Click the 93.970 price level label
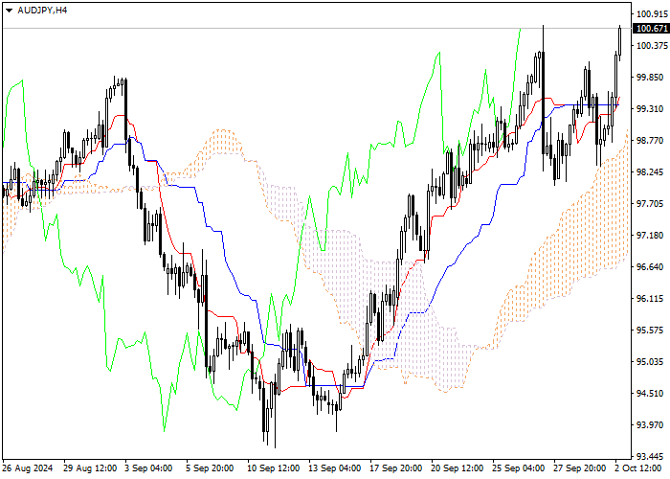Image resolution: width=670 pixels, height=479 pixels. point(650,425)
